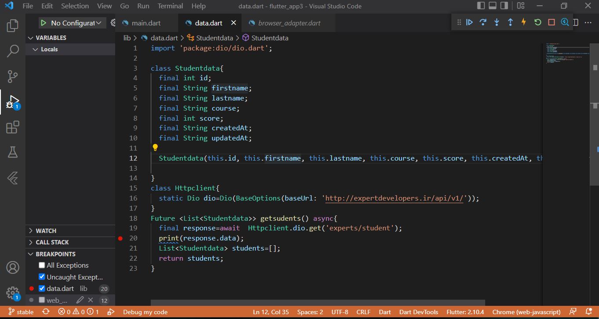The width and height of the screenshot is (599, 319).
Task: Click the Step Out debug button
Action: (510, 22)
